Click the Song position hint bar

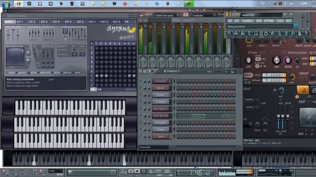point(260,27)
